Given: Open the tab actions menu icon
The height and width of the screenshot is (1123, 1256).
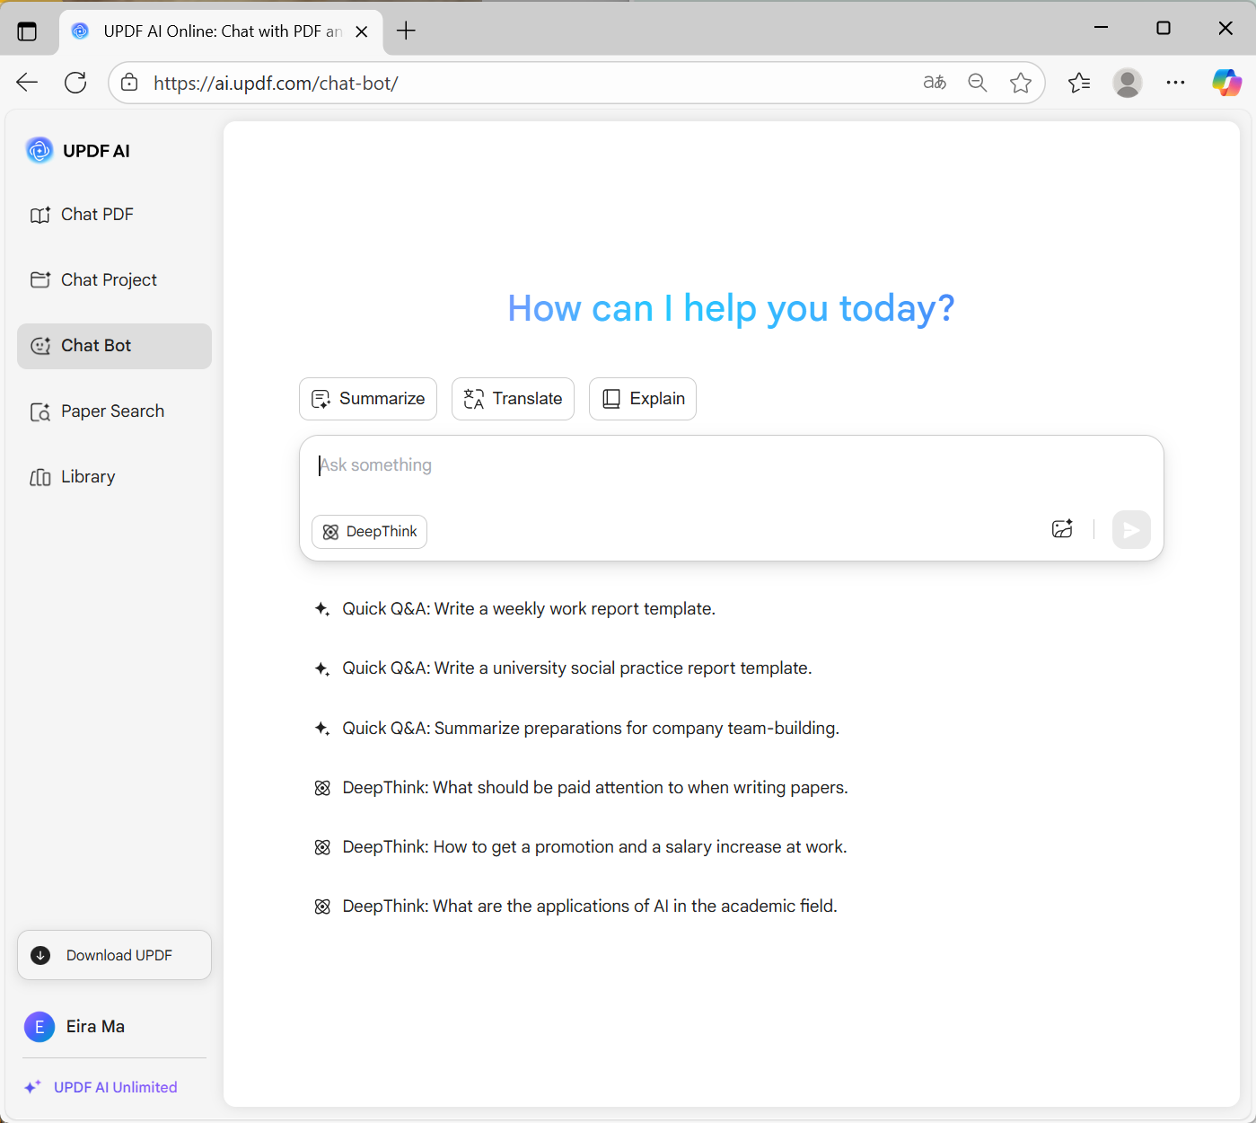Looking at the screenshot, I should coord(27,31).
